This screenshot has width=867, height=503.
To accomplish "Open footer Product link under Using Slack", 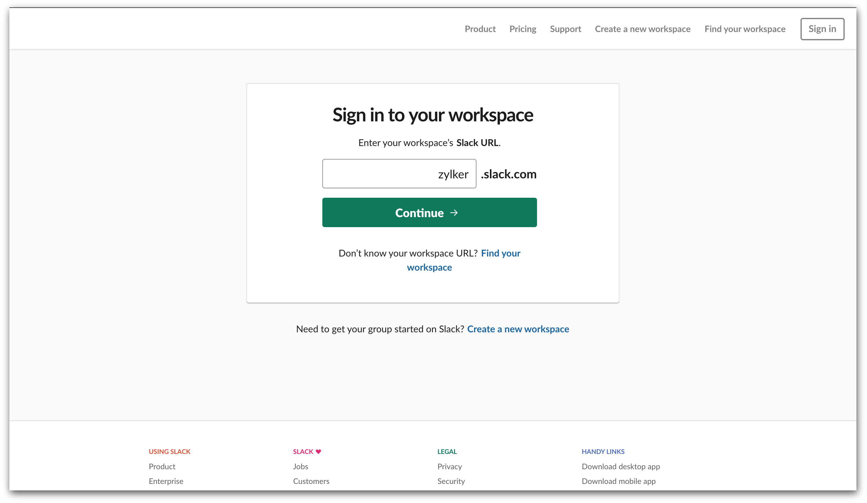I will [162, 466].
